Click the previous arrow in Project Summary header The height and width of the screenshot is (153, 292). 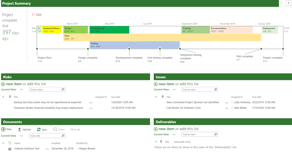coord(282,3)
